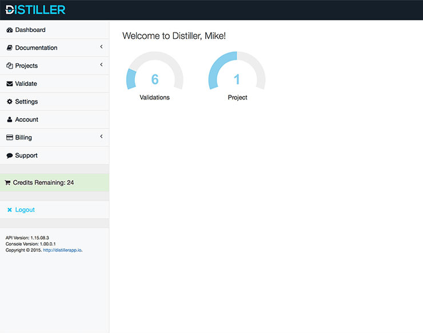
Task: Click the Validations gauge showing 6
Action: [x=155, y=71]
